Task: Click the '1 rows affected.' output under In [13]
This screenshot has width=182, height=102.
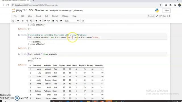Action: [37, 44]
